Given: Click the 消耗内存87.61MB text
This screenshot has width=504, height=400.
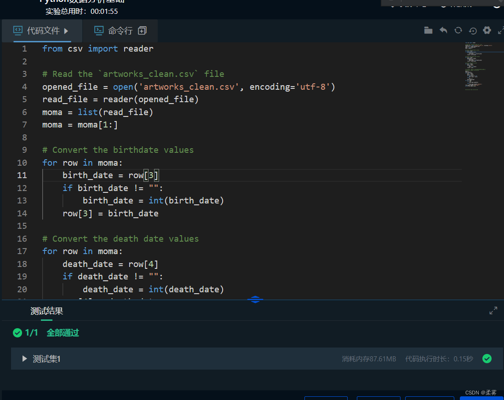Looking at the screenshot, I should (369, 359).
